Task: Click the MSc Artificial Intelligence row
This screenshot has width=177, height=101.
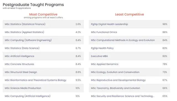Action: 43,56
